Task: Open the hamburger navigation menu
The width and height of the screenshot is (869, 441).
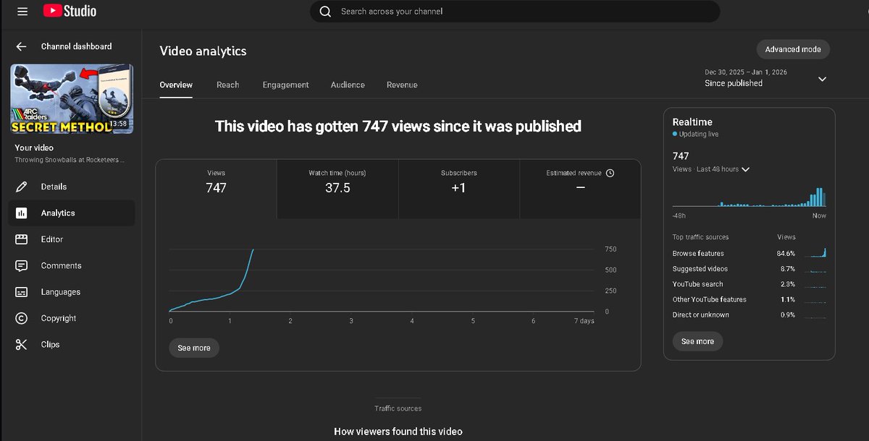Action: (x=22, y=12)
